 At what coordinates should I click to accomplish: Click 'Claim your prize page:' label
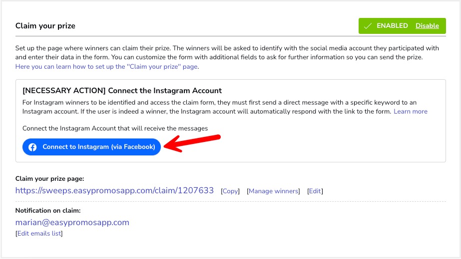[x=49, y=179]
